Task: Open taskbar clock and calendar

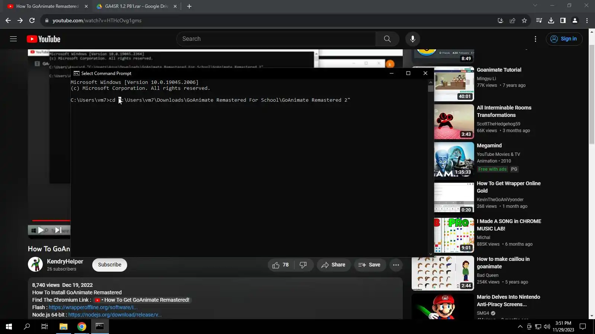Action: tap(563, 327)
